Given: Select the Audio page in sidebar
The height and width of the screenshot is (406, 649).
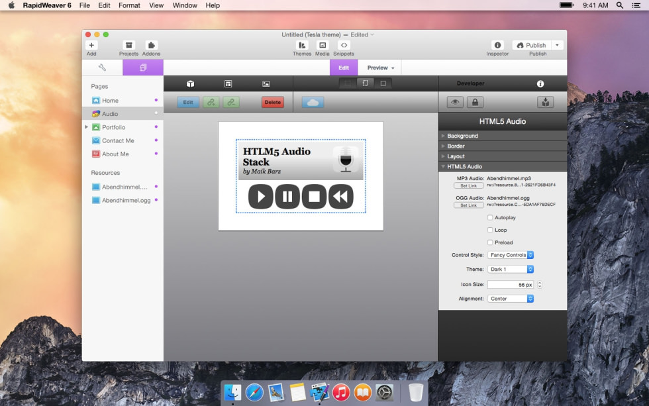Looking at the screenshot, I should [x=123, y=114].
